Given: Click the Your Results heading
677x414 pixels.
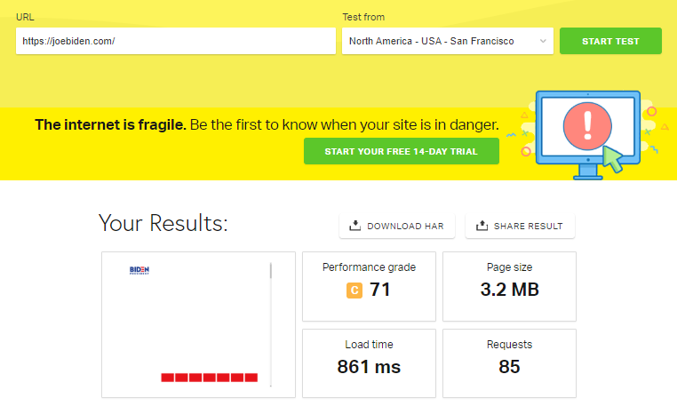Looking at the screenshot, I should (x=163, y=223).
